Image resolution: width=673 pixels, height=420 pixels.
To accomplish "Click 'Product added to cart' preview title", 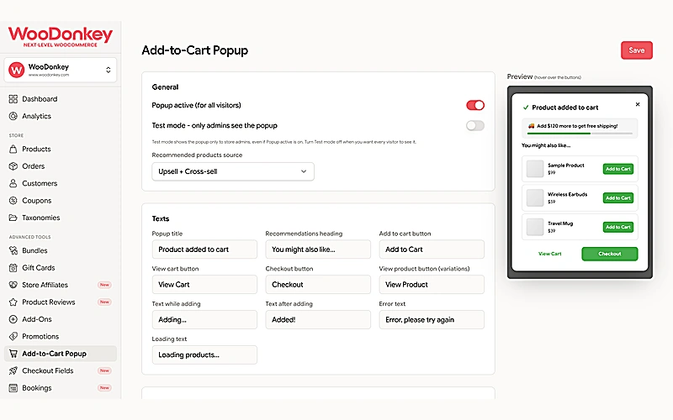I will pyautogui.click(x=564, y=108).
